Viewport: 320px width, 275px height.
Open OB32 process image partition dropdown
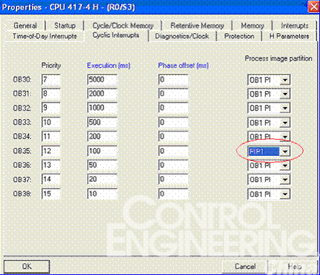[x=285, y=108]
